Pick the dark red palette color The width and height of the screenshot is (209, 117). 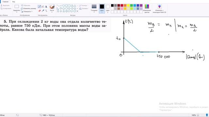click(x=119, y=6)
